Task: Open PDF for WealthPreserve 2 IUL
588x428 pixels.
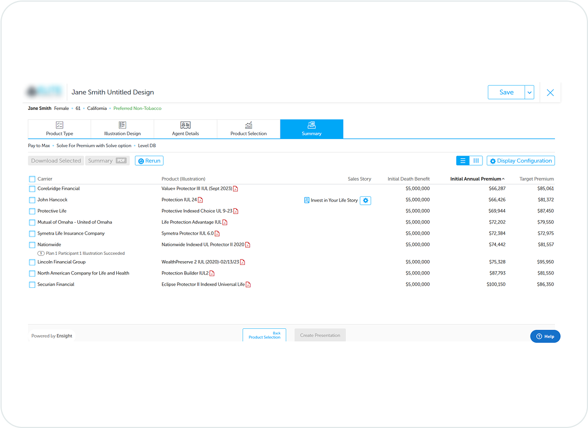Action: pos(243,262)
